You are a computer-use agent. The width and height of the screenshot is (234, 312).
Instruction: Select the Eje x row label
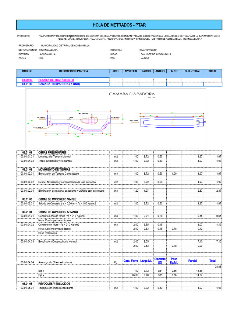coord(41,271)
